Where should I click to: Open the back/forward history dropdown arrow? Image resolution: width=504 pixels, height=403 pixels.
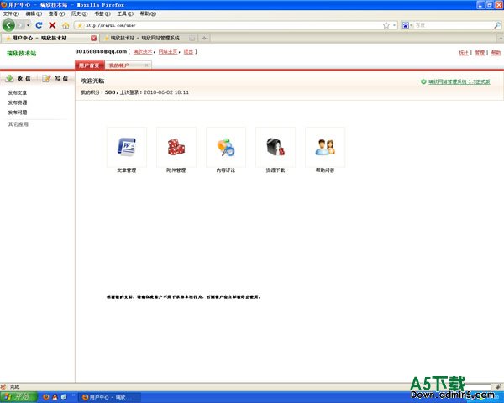pos(29,25)
